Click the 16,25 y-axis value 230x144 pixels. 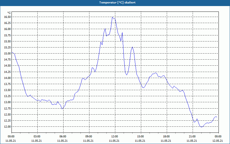tap(7, 23)
